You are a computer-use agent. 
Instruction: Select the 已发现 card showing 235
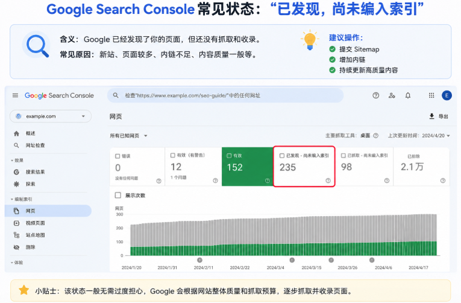[x=304, y=167]
